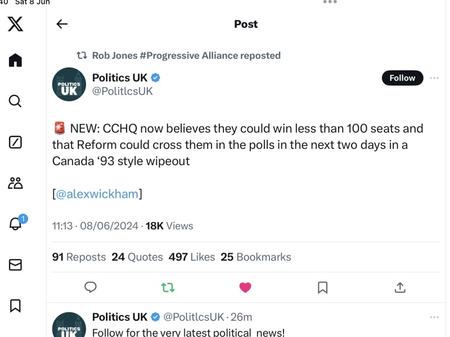Open Communities people icon in sidebar
The height and width of the screenshot is (337, 450).
coord(16,183)
